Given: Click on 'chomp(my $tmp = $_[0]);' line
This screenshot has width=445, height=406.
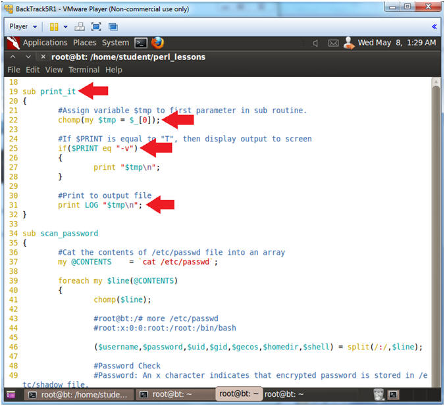Looking at the screenshot, I should (x=109, y=120).
